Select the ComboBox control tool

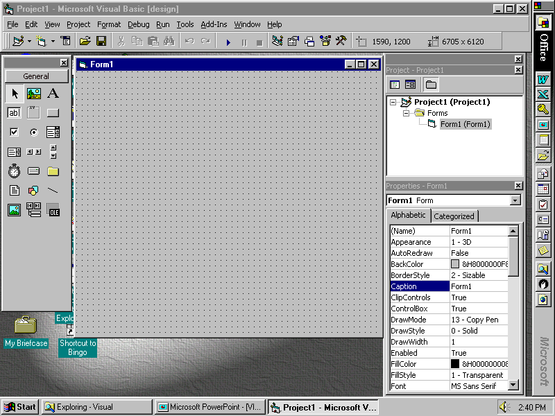53,132
